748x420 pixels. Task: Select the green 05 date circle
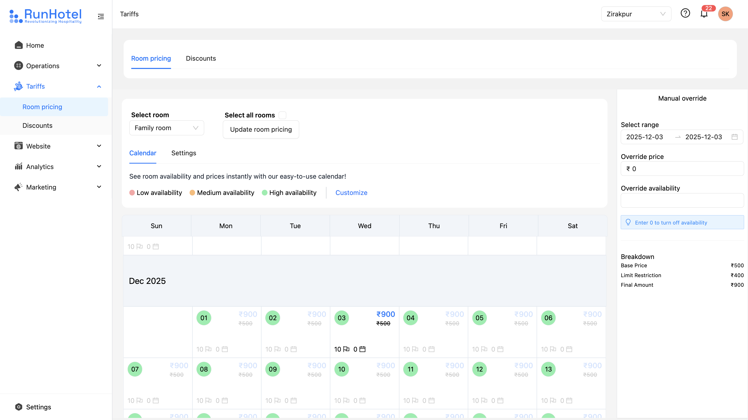pyautogui.click(x=479, y=318)
